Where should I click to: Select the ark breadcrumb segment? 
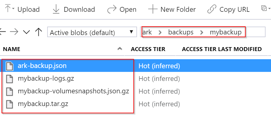147,32
